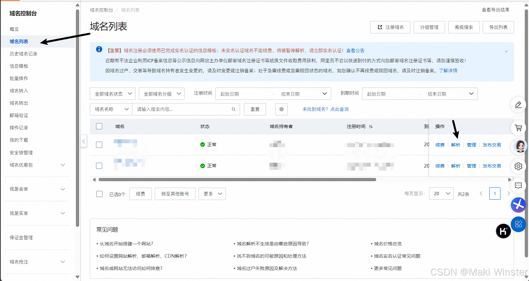Click page number 1 in pagination
529x281 pixels.
tap(495, 193)
